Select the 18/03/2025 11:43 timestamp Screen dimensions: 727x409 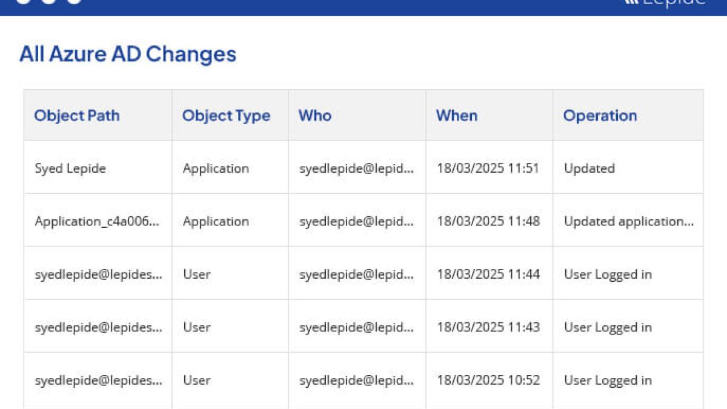(x=488, y=327)
